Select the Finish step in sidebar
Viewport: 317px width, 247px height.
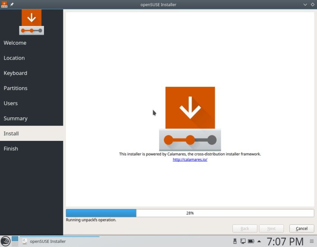click(32, 149)
